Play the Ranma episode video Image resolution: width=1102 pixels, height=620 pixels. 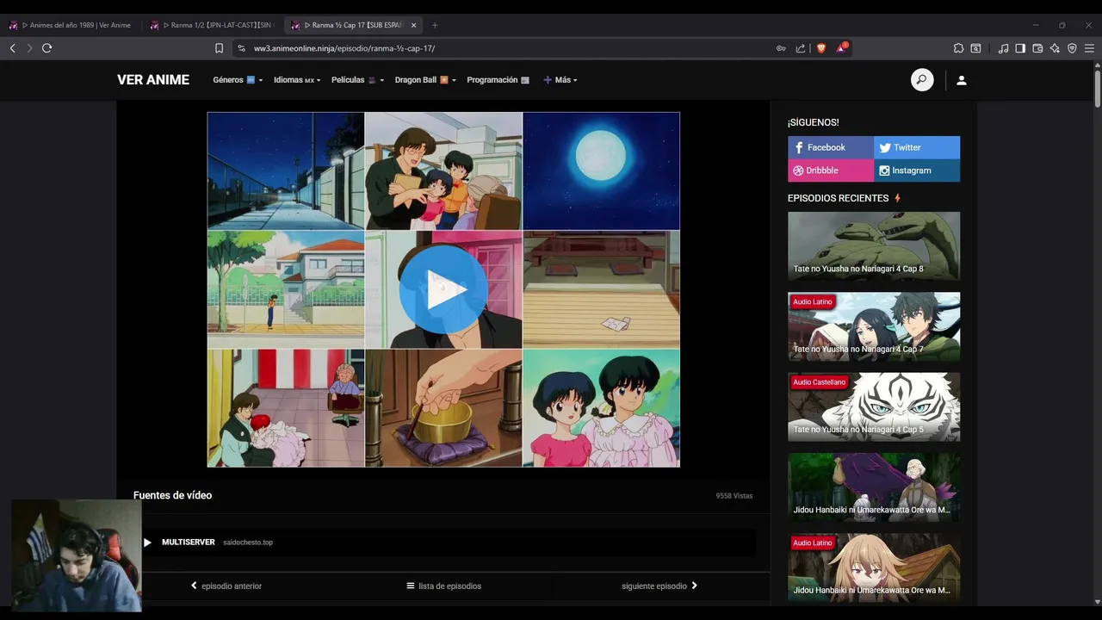click(443, 289)
